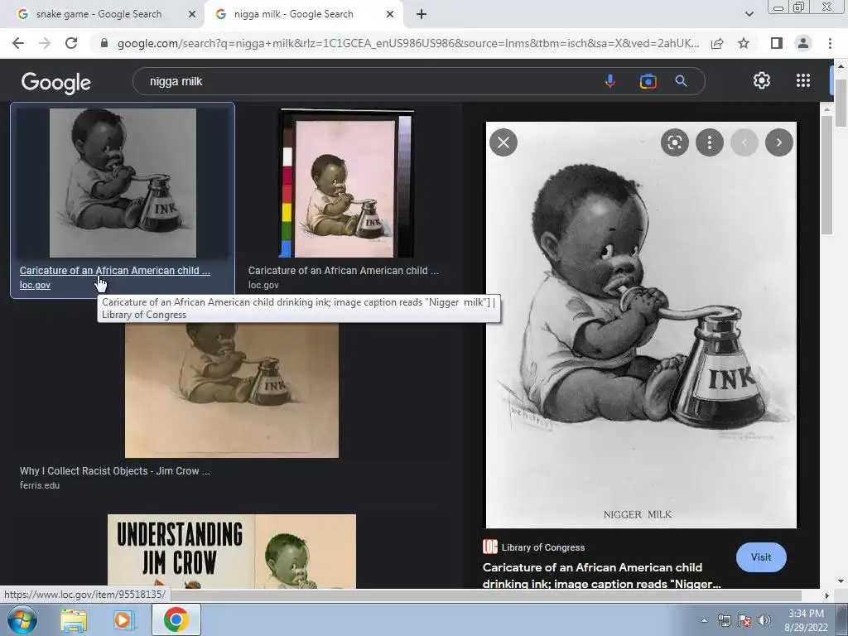Bookmark this page with the star icon
848x636 pixels.
(744, 43)
